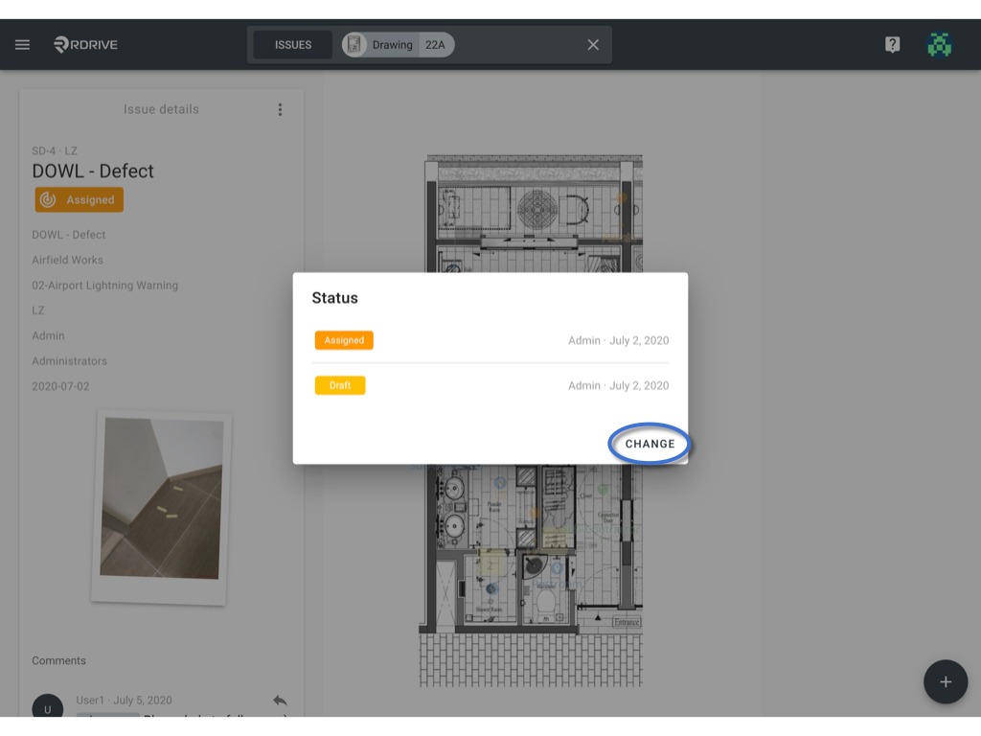981x736 pixels.
Task: Click the Administrators field
Action: (69, 361)
